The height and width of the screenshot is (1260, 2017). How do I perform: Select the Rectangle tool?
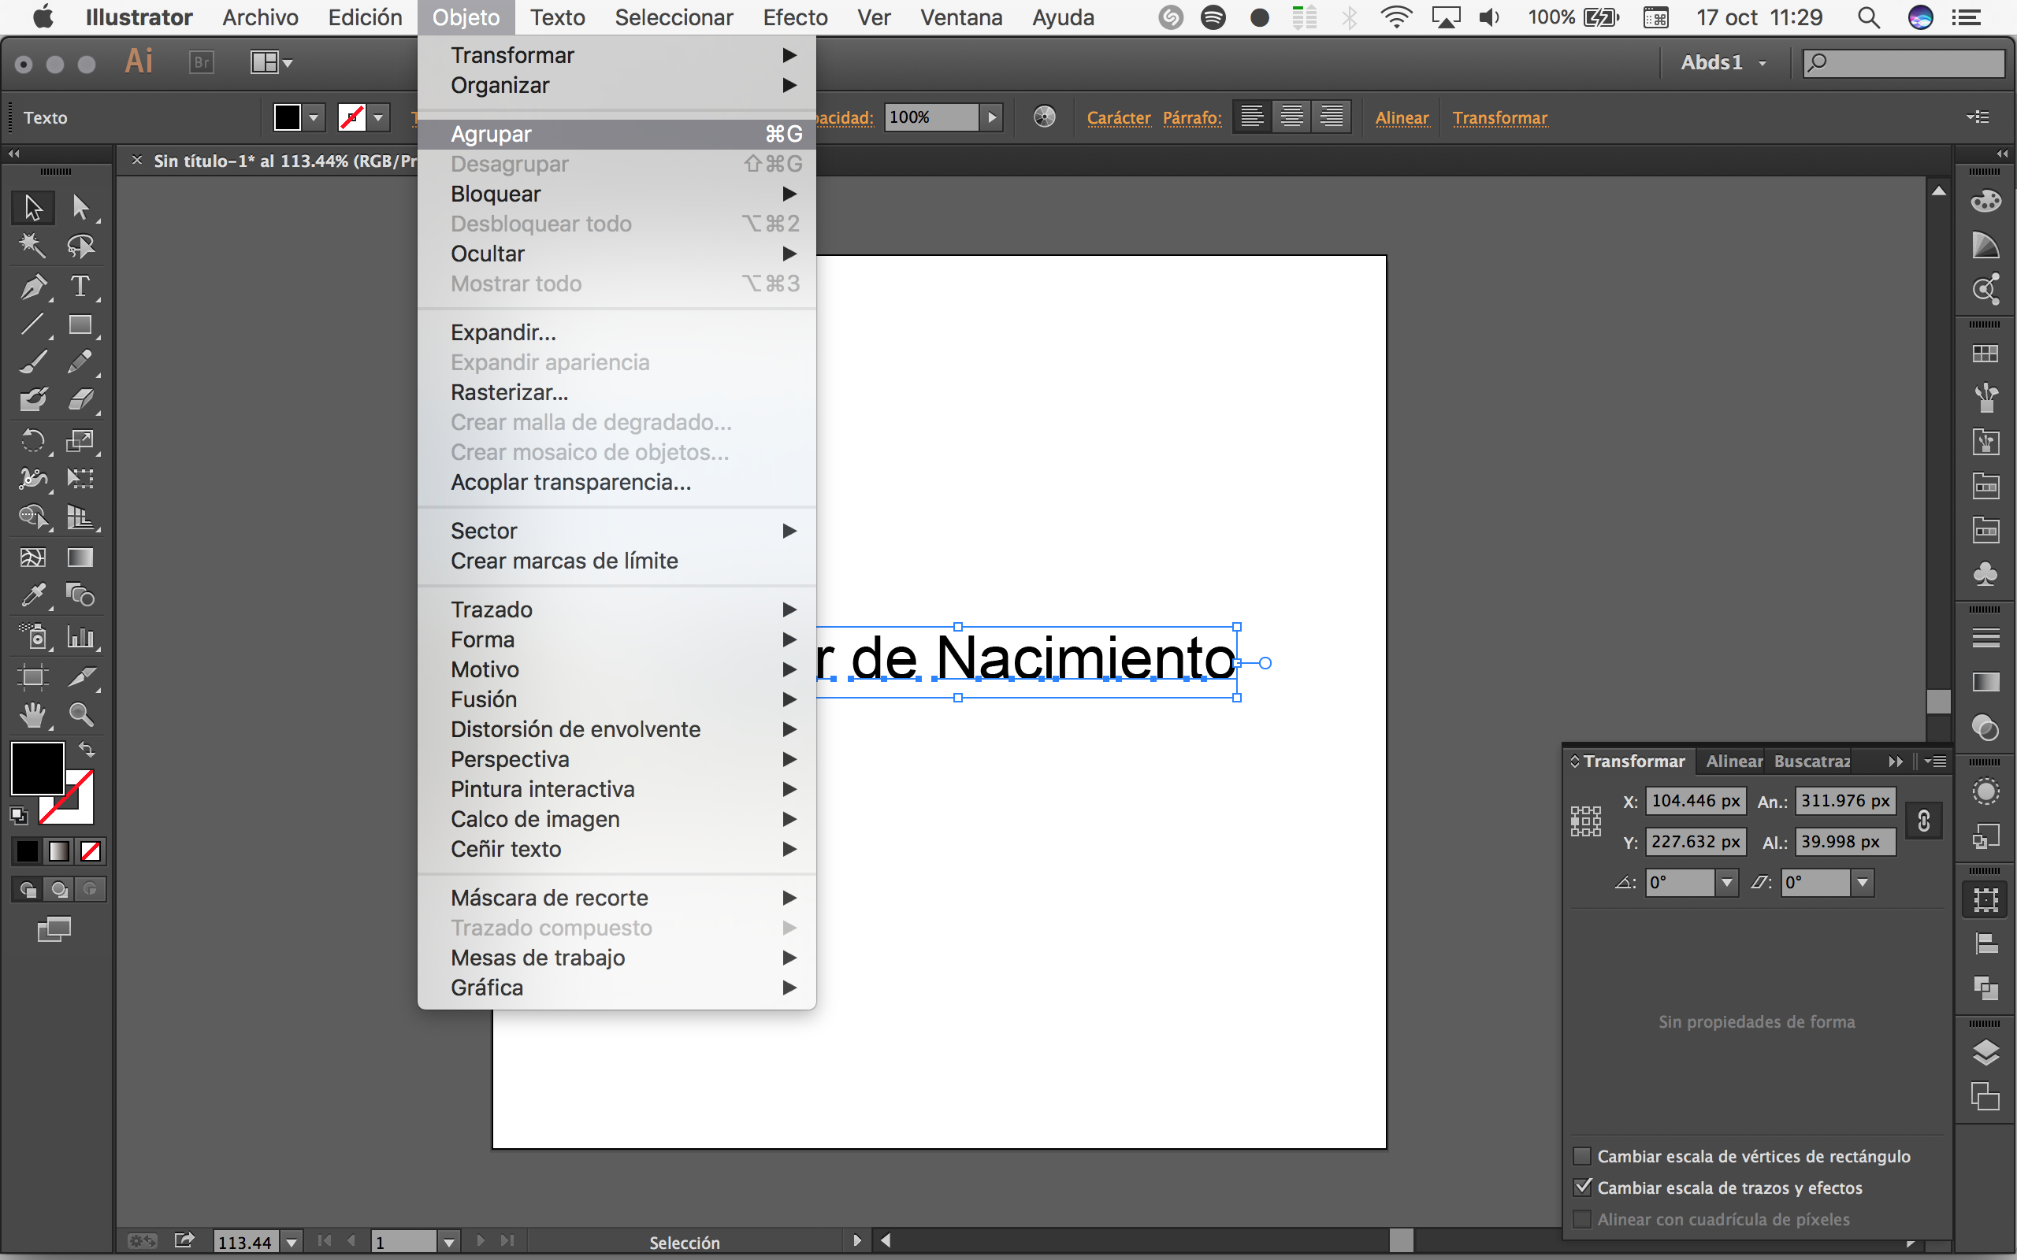80,324
